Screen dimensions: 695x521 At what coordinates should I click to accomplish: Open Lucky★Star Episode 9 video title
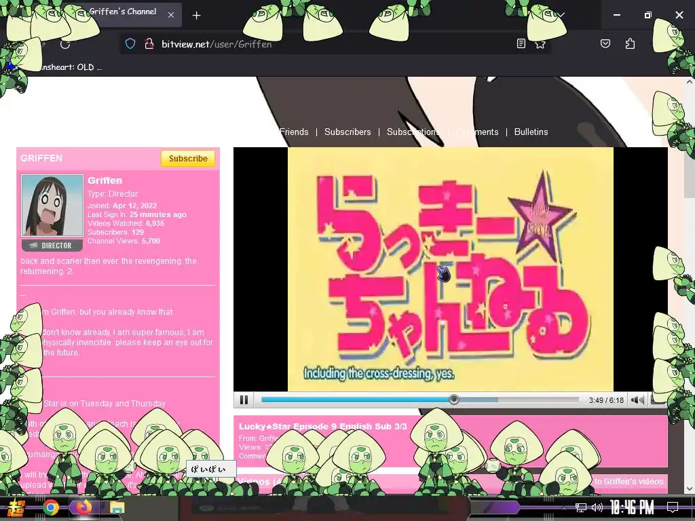322,426
